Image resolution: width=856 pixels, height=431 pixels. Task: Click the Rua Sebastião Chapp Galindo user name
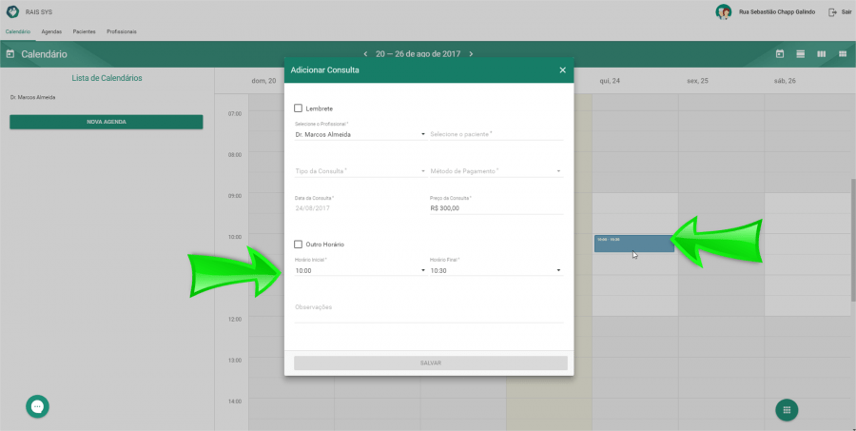click(777, 12)
